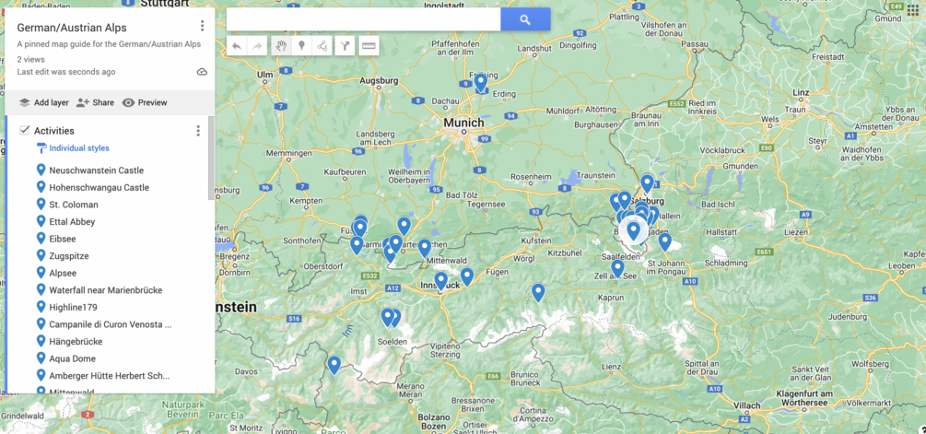
Task: Select the measure distances ruler tool
Action: point(369,46)
